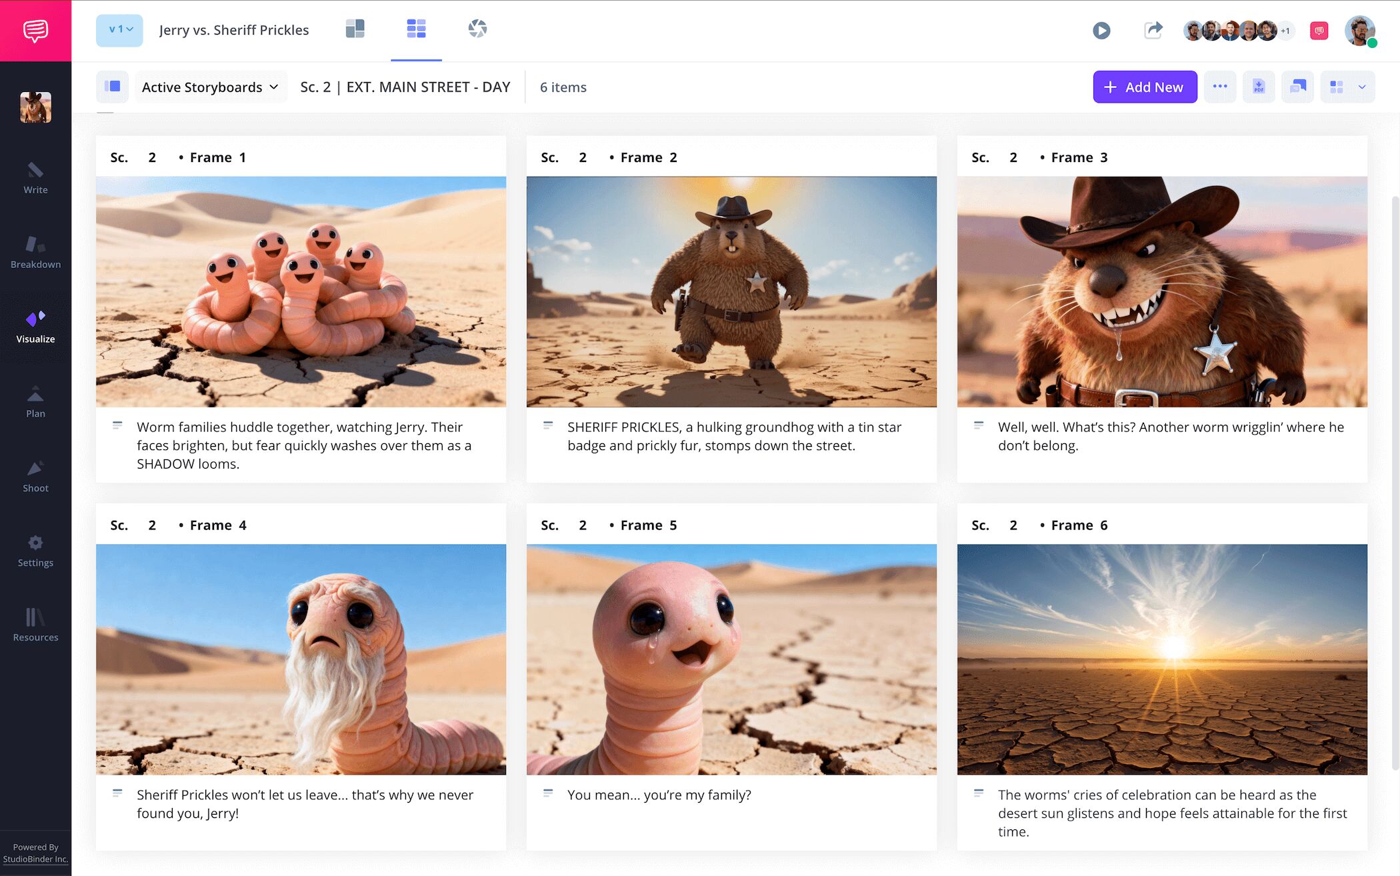The height and width of the screenshot is (876, 1400).
Task: Open the StudioBinder Inc. link
Action: (35, 859)
